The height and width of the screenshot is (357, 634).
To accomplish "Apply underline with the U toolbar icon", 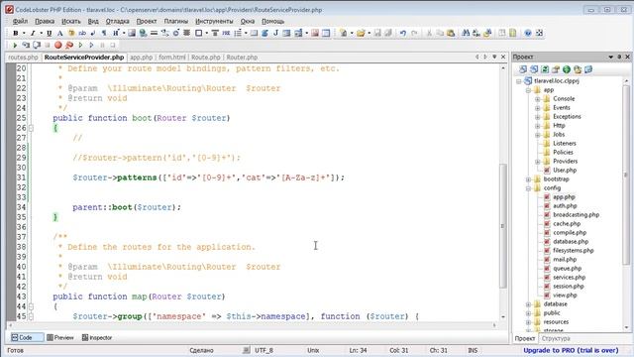I will (50, 33).
